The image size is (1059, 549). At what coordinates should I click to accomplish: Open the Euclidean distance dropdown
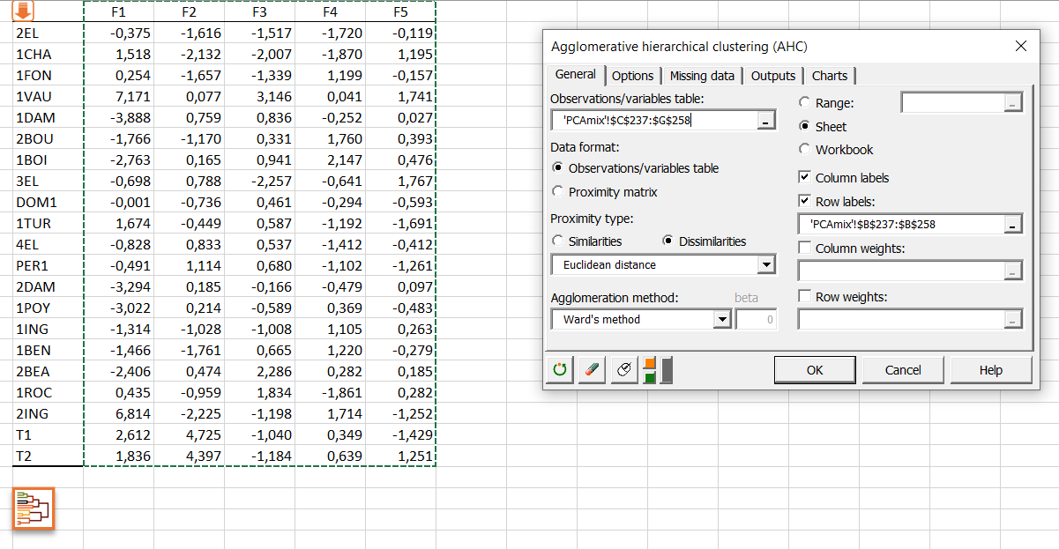(766, 265)
